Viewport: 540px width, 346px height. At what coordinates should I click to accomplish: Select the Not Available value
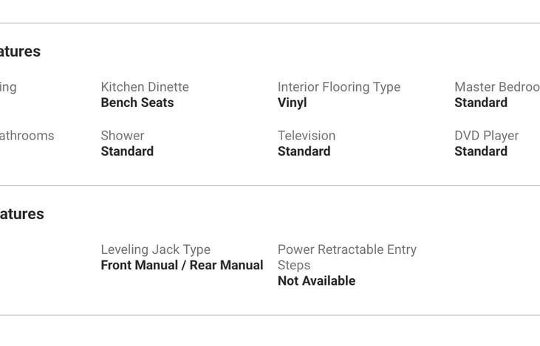tap(316, 280)
